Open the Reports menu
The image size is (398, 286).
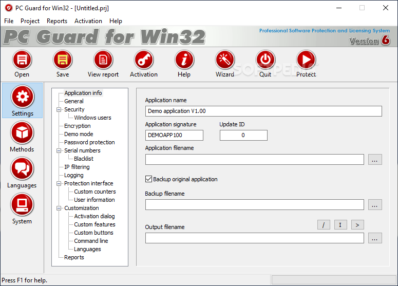pyautogui.click(x=57, y=21)
